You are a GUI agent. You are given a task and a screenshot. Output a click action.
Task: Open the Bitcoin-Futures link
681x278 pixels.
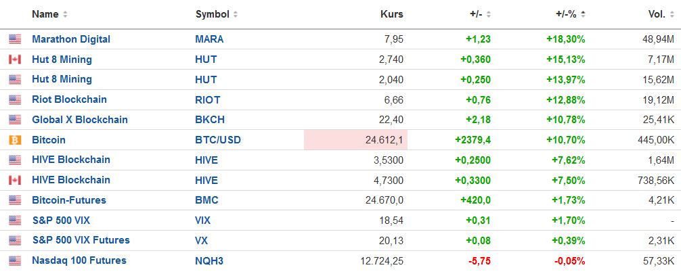point(69,200)
